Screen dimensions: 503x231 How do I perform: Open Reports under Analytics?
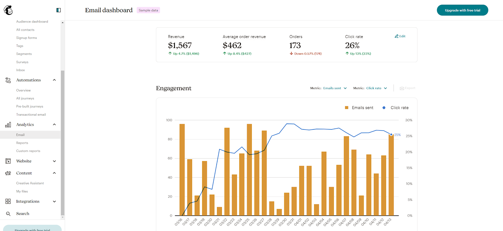coord(22,143)
